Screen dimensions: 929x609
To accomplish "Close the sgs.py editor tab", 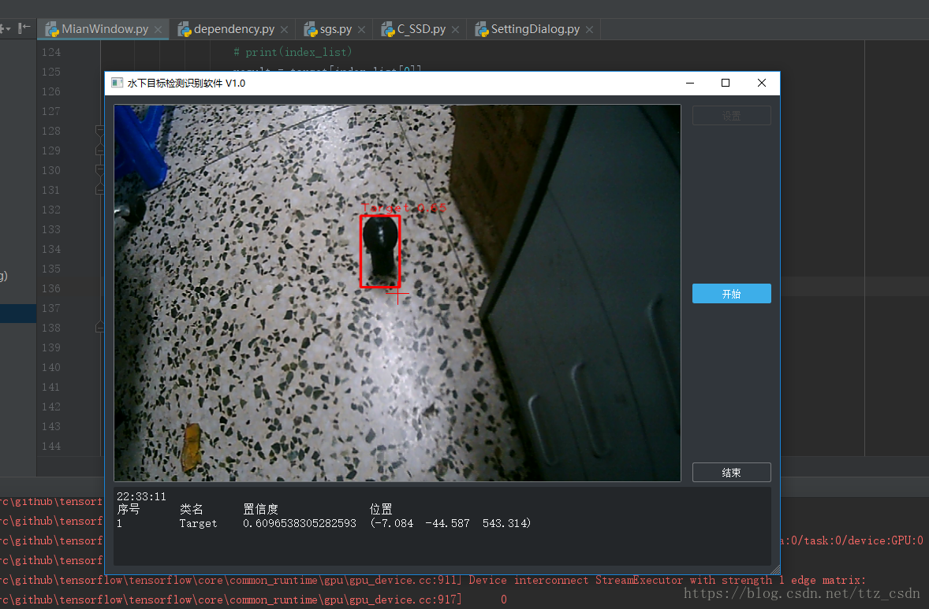I will (361, 30).
